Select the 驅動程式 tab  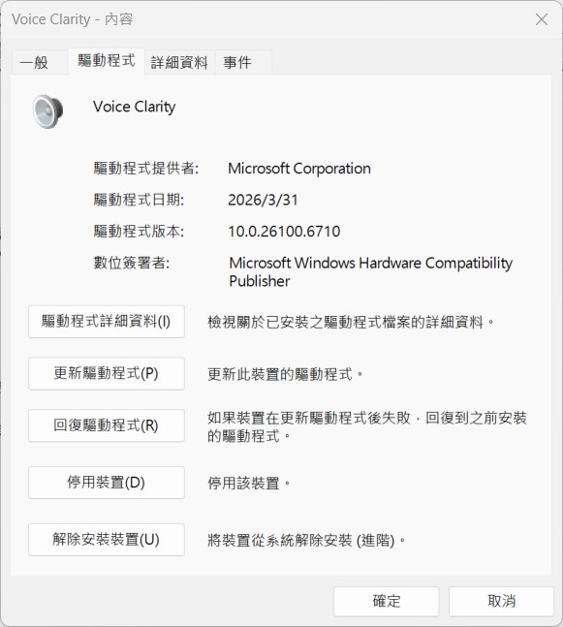click(x=107, y=61)
